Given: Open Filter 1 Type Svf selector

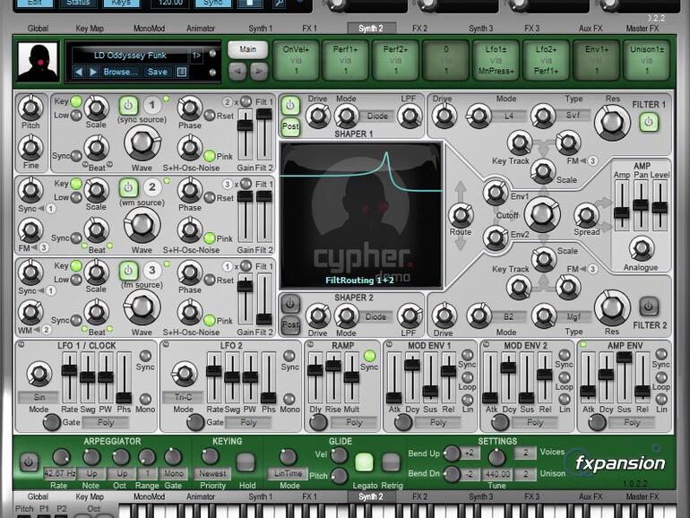Looking at the screenshot, I should [x=573, y=116].
